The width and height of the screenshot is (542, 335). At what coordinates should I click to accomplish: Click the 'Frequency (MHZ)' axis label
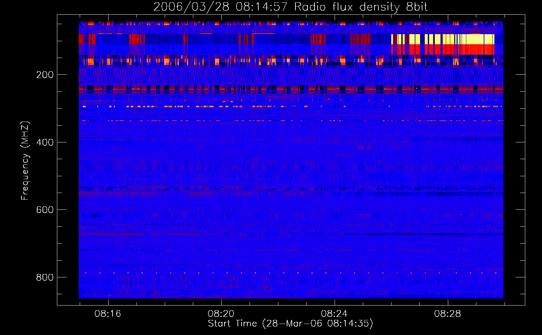[x=25, y=160]
